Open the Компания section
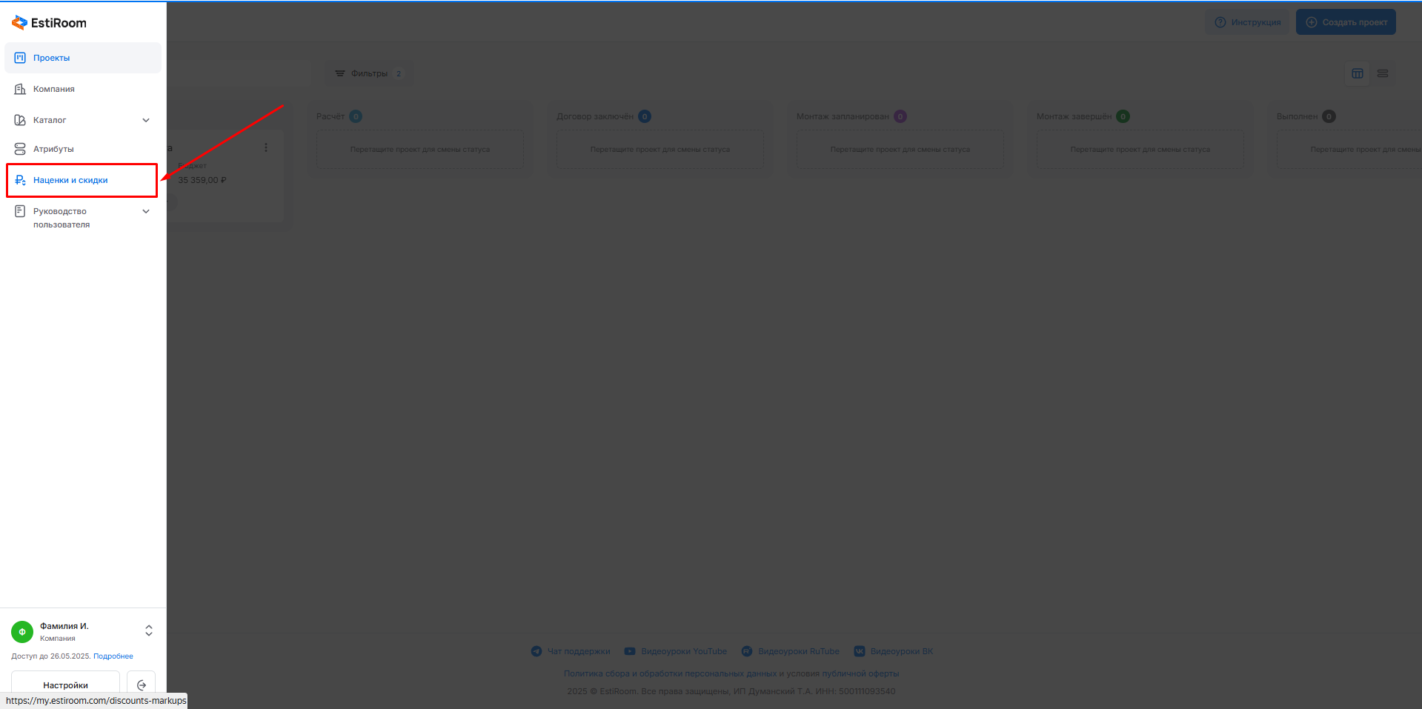Image resolution: width=1422 pixels, height=709 pixels. coord(53,89)
